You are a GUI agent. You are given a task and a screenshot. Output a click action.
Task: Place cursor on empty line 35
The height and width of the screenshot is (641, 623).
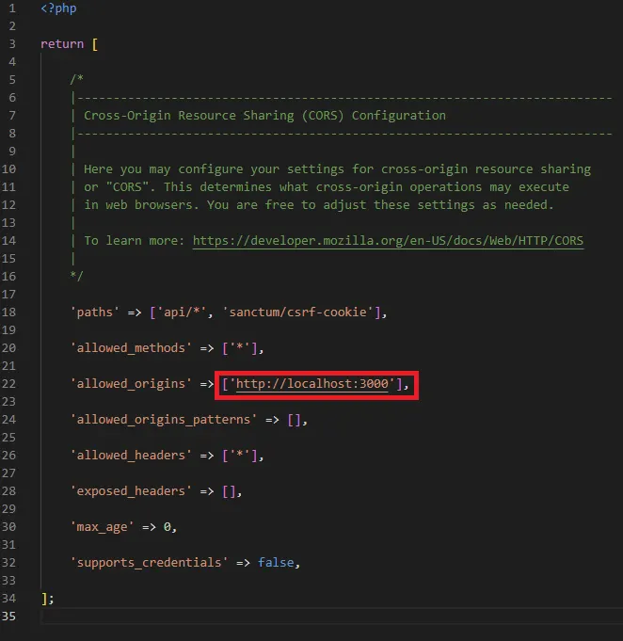pyautogui.click(x=332, y=617)
